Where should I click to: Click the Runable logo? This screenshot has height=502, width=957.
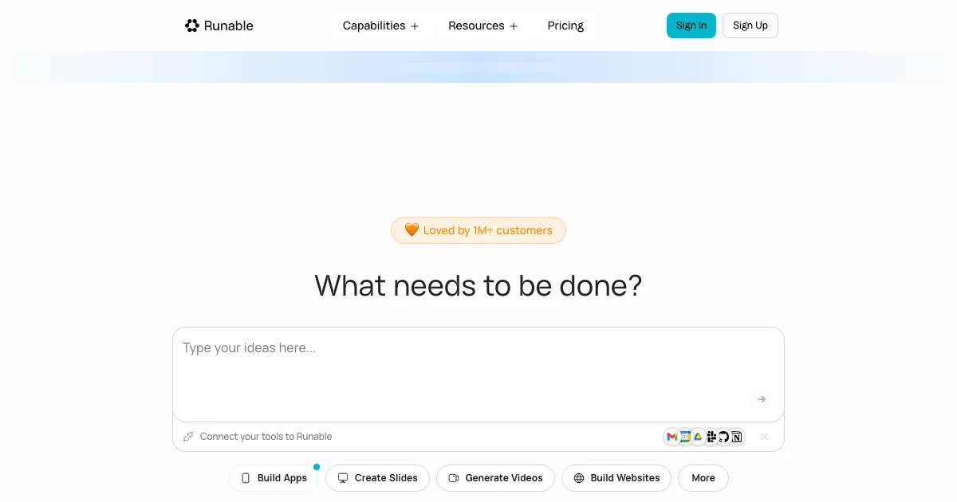pos(219,25)
